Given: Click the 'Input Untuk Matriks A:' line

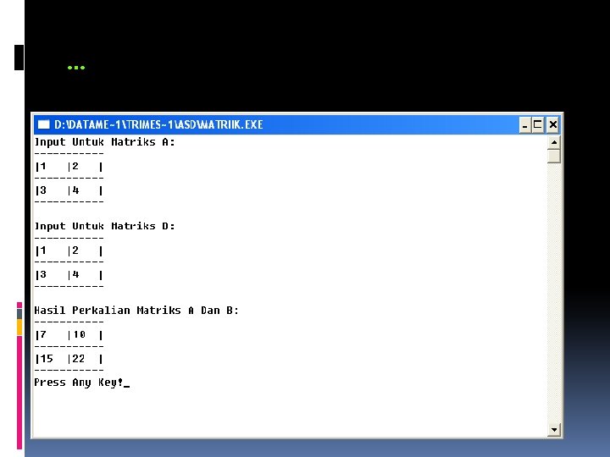Looking at the screenshot, I should click(x=104, y=142).
